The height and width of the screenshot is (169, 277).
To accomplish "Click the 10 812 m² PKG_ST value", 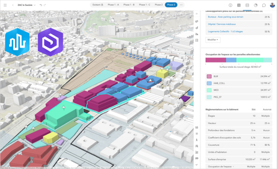I will coord(265,97).
